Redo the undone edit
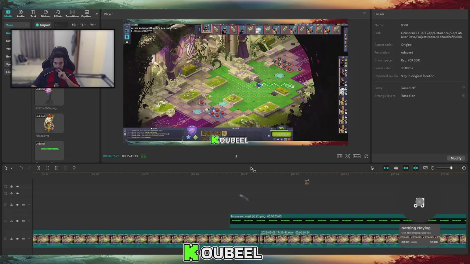Screen dimensions: 470x264 [x=30, y=168]
